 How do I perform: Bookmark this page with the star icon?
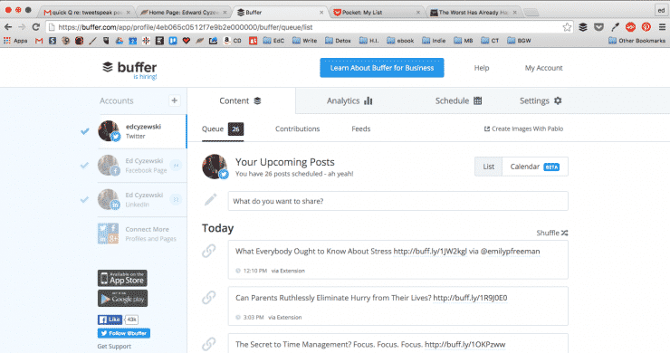click(567, 27)
